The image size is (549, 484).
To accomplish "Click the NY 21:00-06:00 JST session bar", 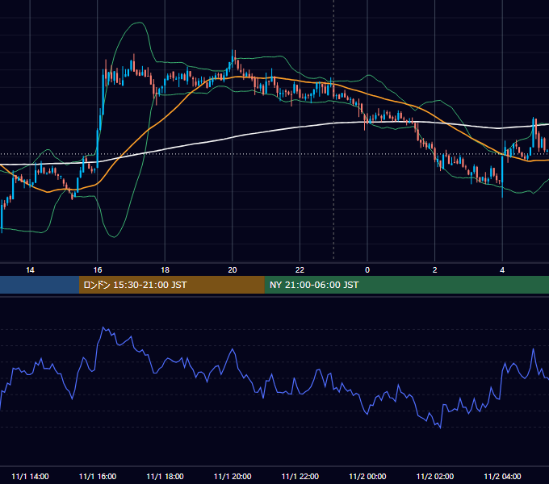I will pyautogui.click(x=406, y=285).
